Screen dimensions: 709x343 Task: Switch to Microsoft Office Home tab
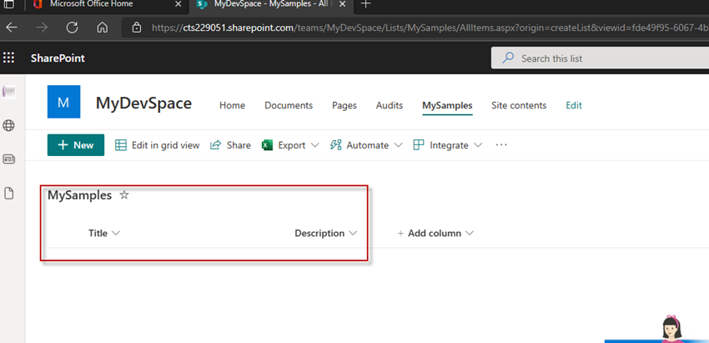point(92,4)
